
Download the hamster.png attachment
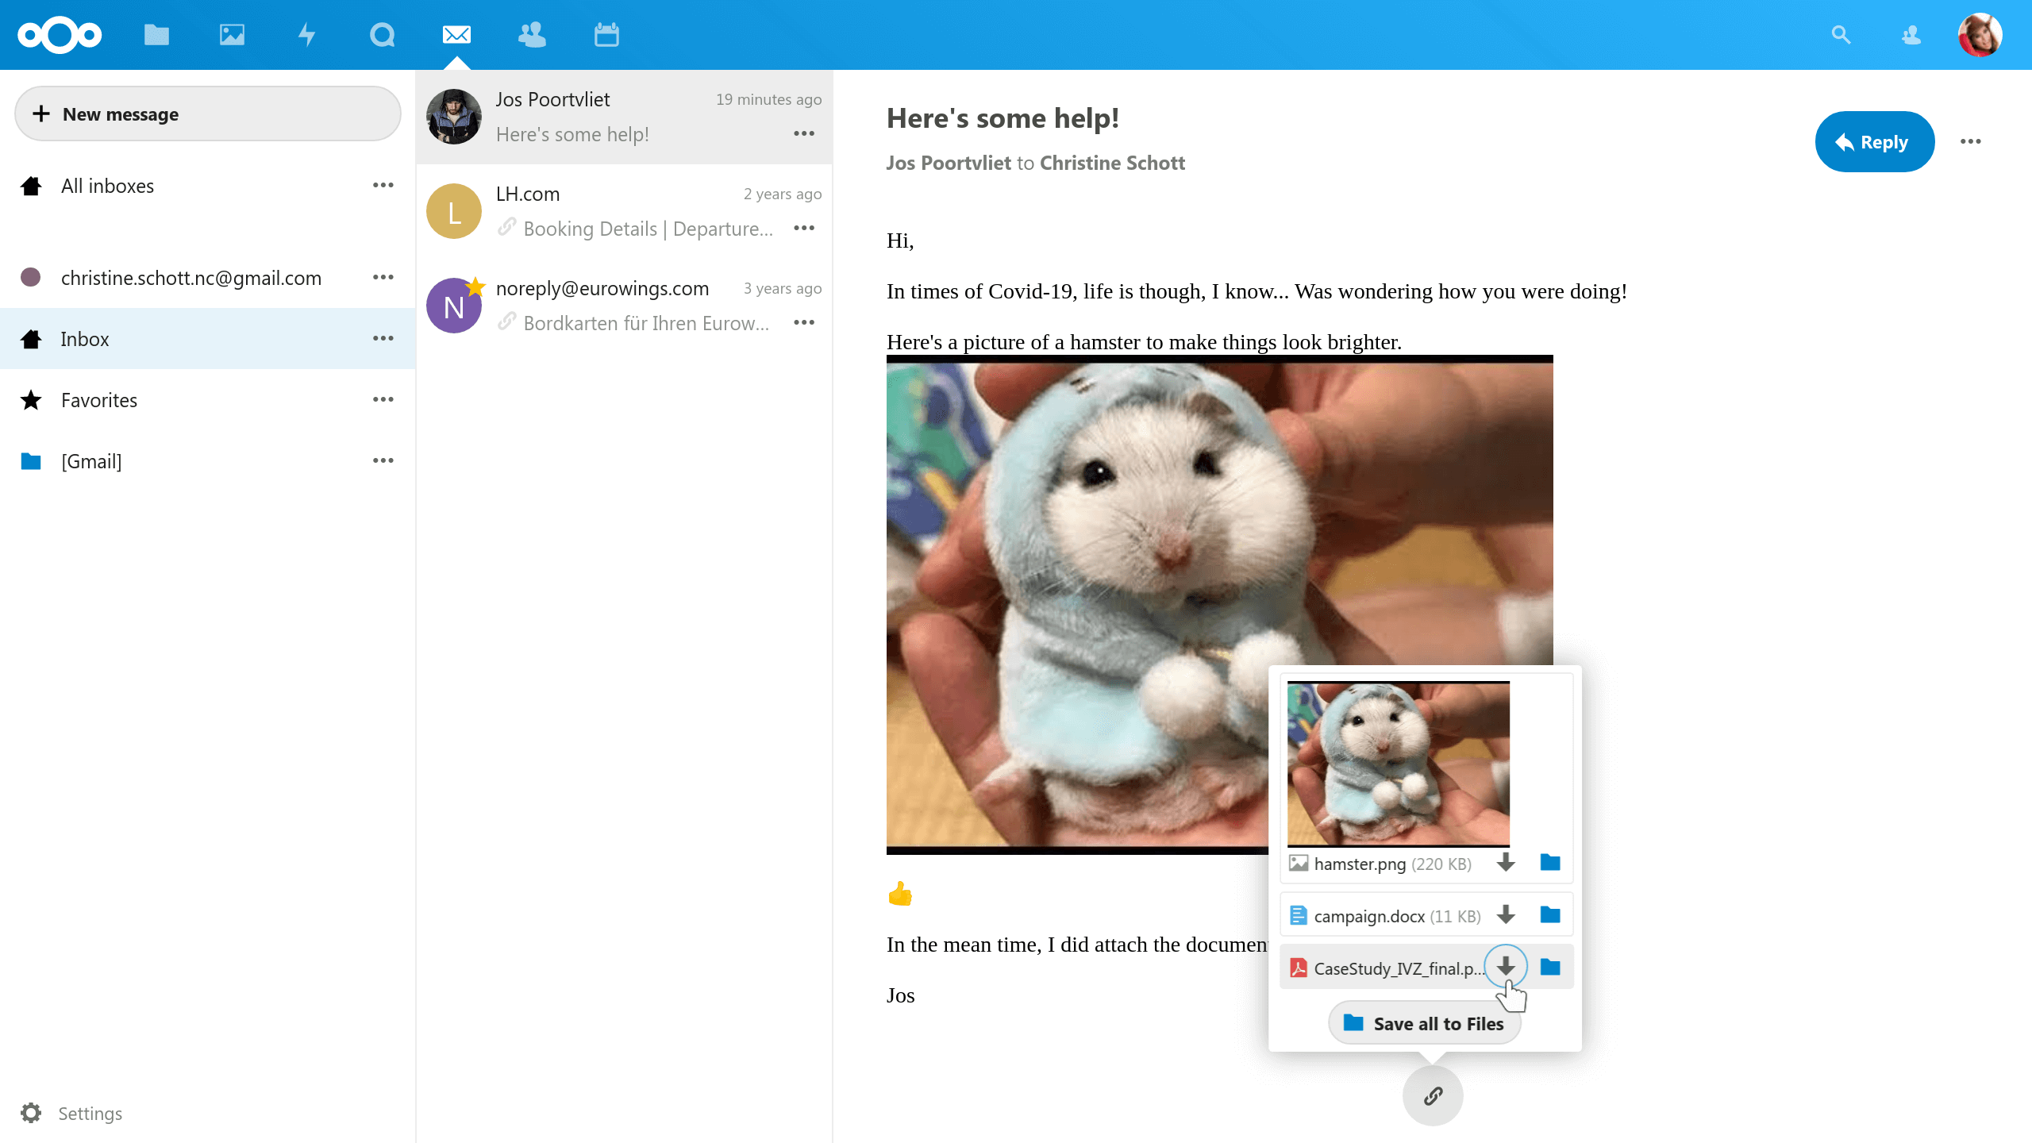(1506, 864)
